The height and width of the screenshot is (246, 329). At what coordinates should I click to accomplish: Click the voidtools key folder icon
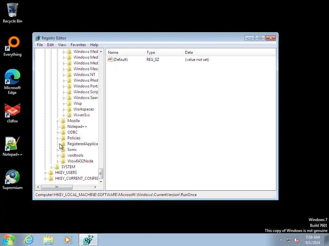point(63,155)
